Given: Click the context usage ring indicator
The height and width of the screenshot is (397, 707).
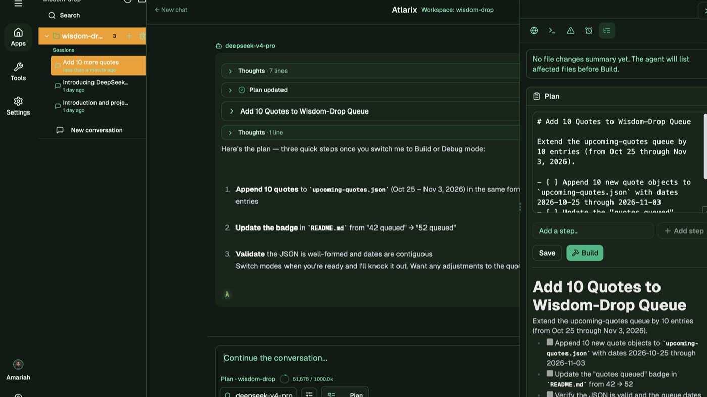Looking at the screenshot, I should tap(285, 379).
